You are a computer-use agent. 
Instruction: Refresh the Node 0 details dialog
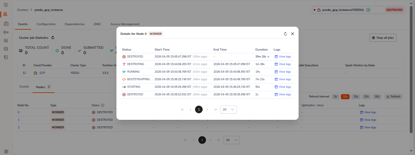[x=285, y=34]
